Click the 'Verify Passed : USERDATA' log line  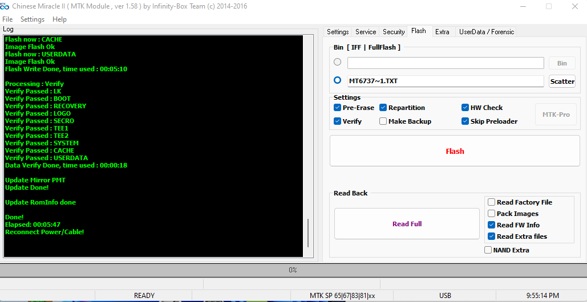46,158
